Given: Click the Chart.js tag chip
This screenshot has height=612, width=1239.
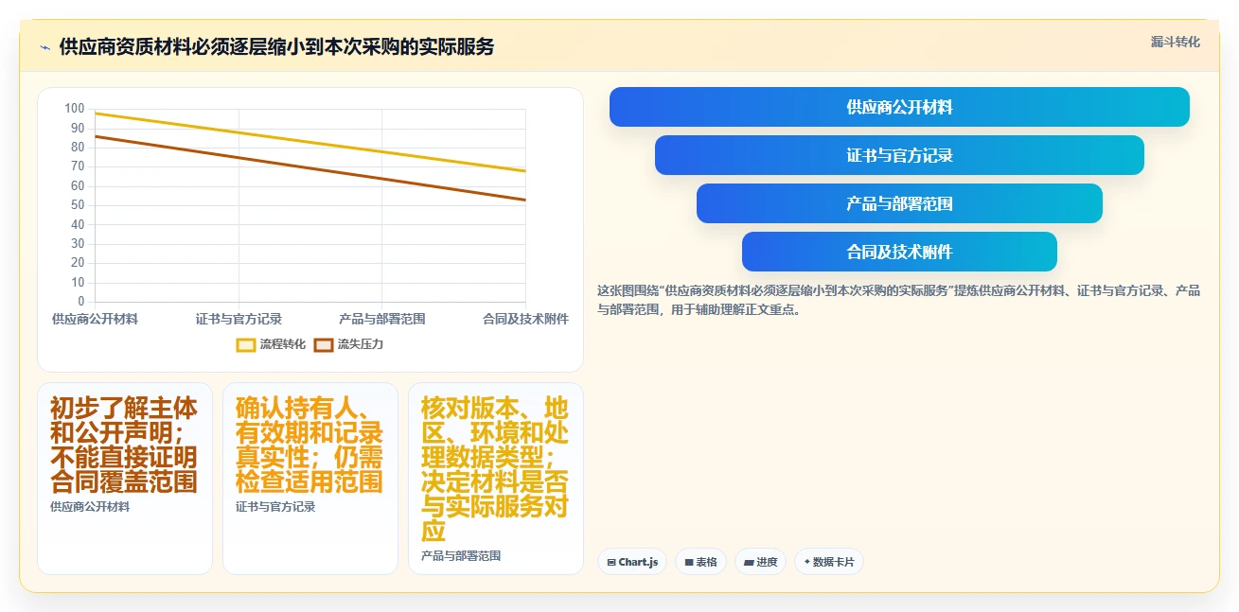Looking at the screenshot, I should point(632,562).
